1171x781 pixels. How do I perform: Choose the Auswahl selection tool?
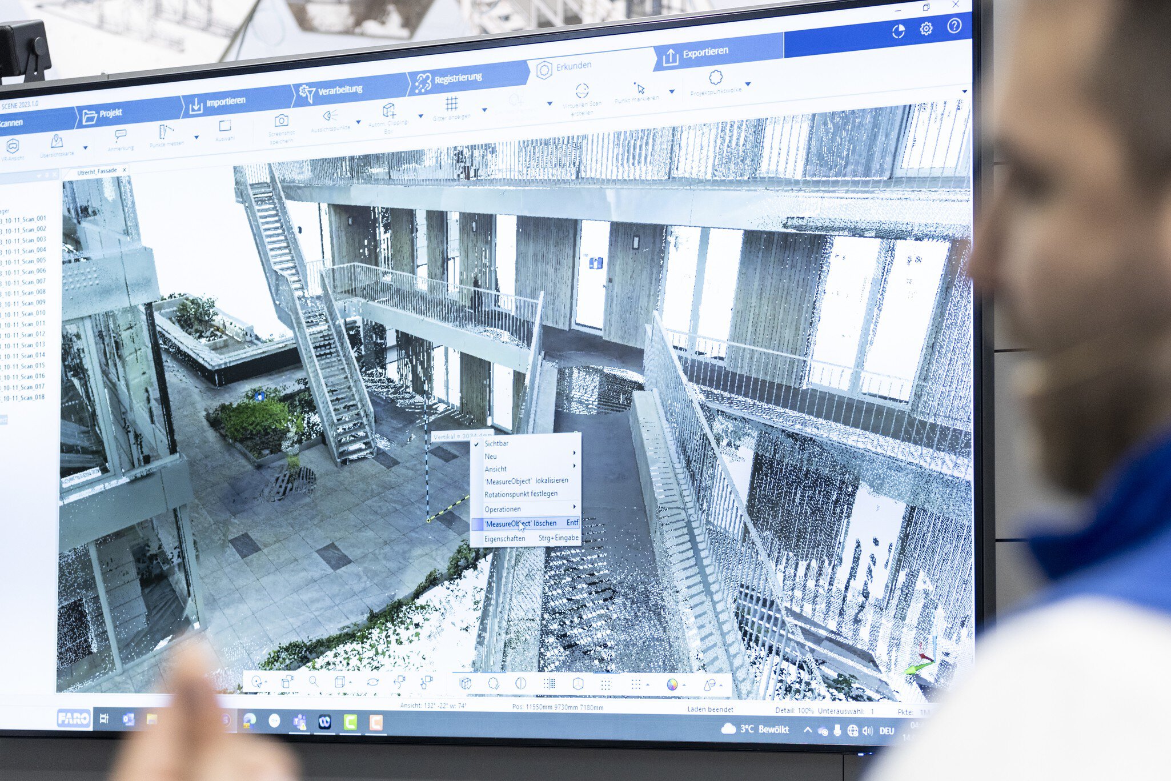225,131
